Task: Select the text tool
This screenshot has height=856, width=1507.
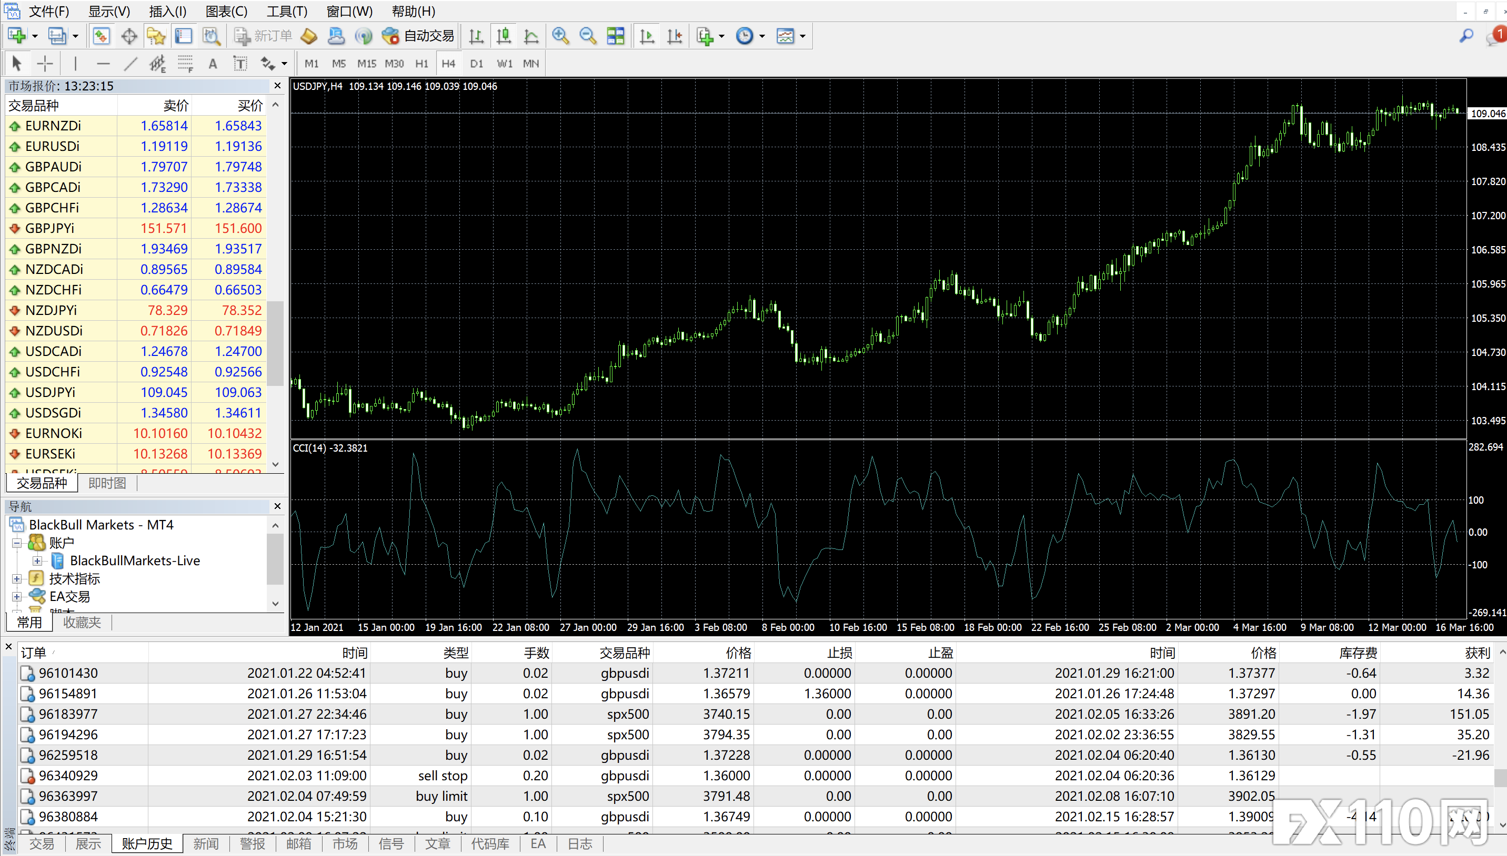Action: pyautogui.click(x=213, y=64)
